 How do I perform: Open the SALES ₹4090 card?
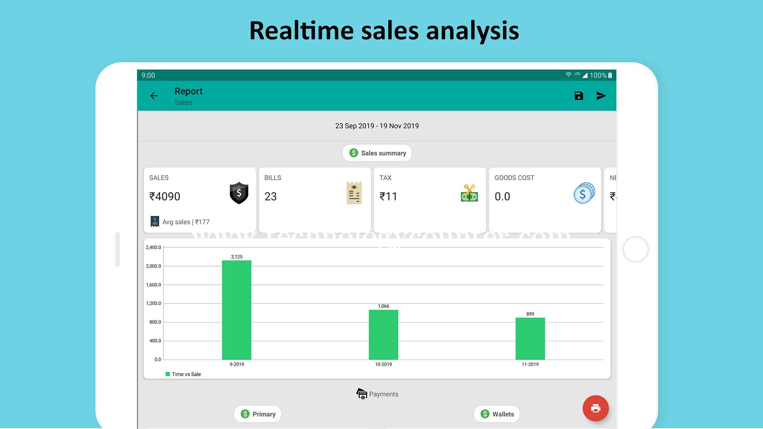[199, 200]
